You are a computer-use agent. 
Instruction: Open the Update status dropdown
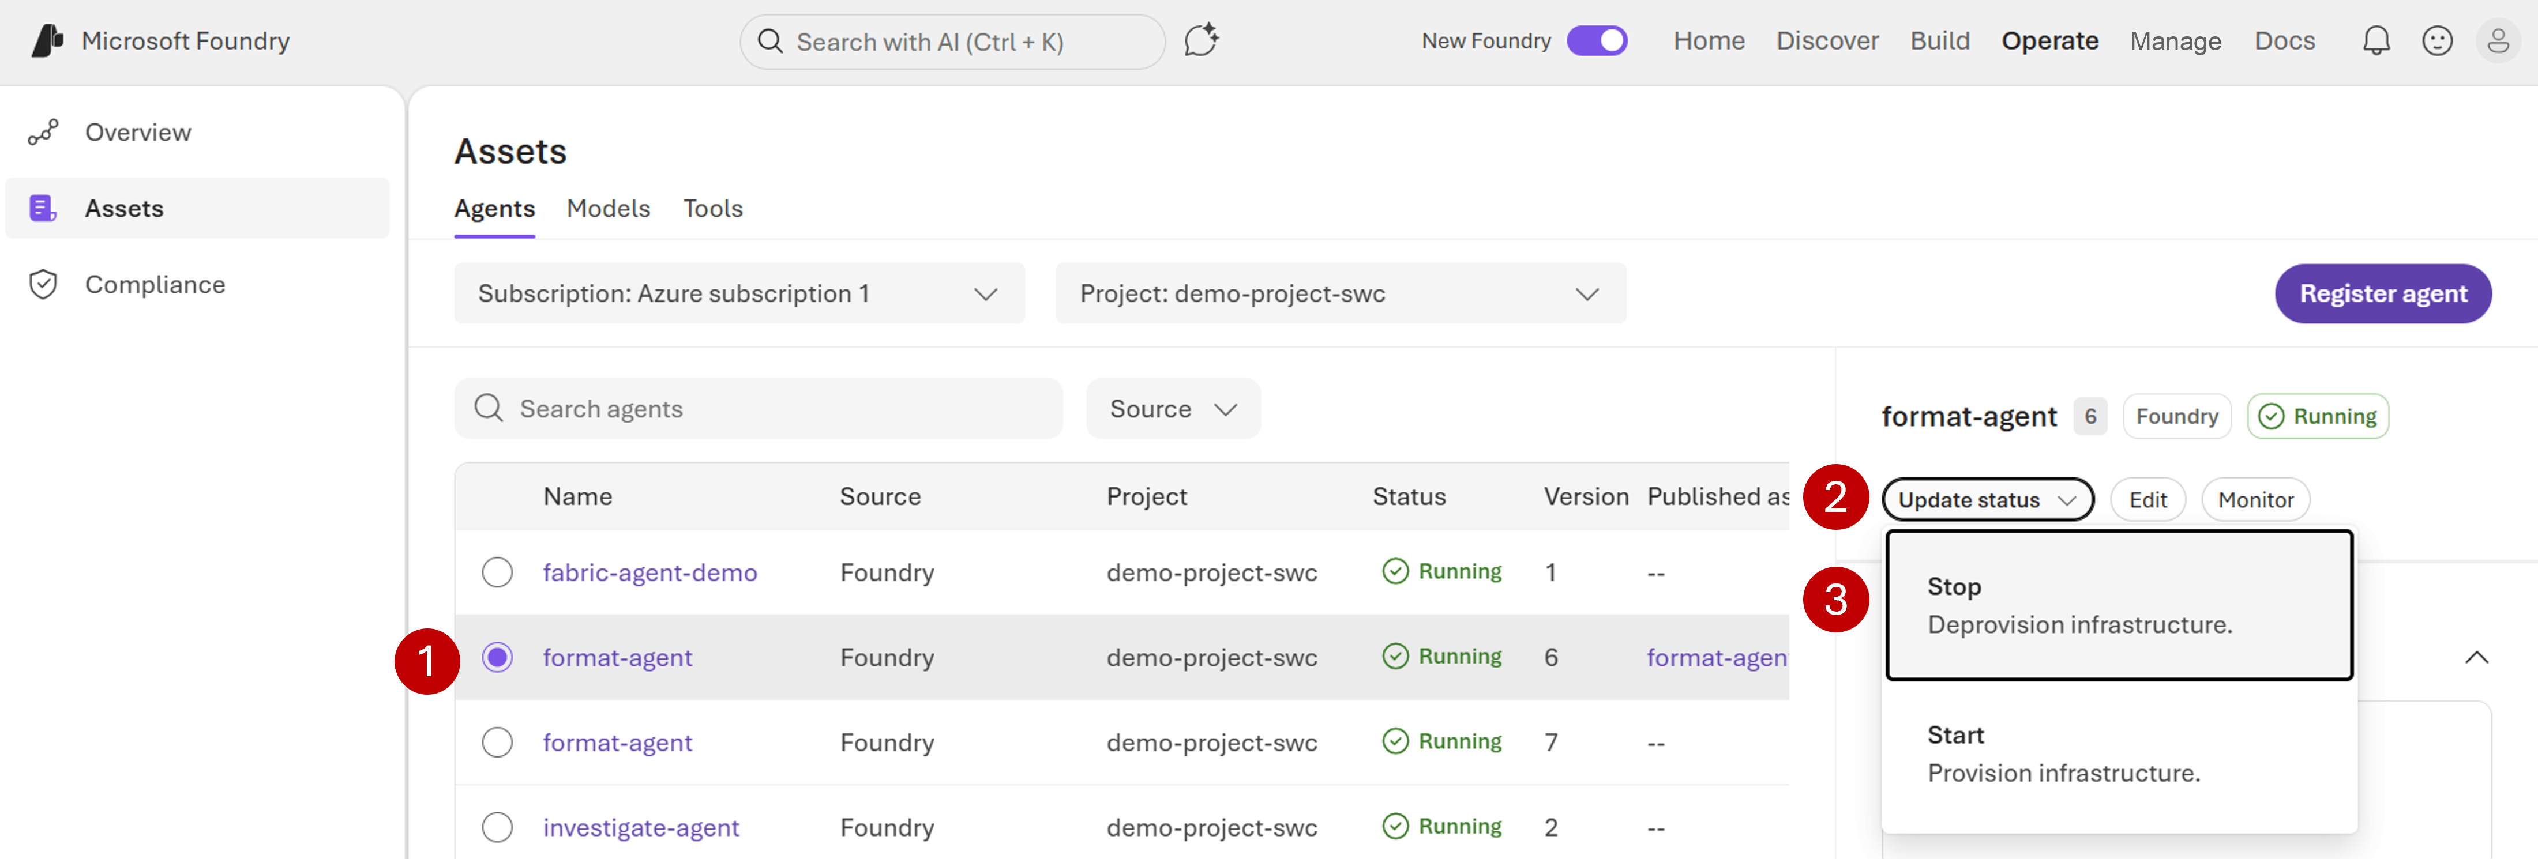coord(1987,499)
